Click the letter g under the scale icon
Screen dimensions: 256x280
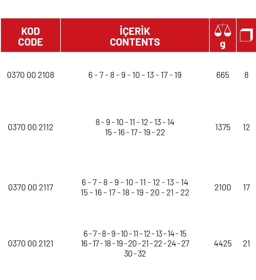click(223, 44)
